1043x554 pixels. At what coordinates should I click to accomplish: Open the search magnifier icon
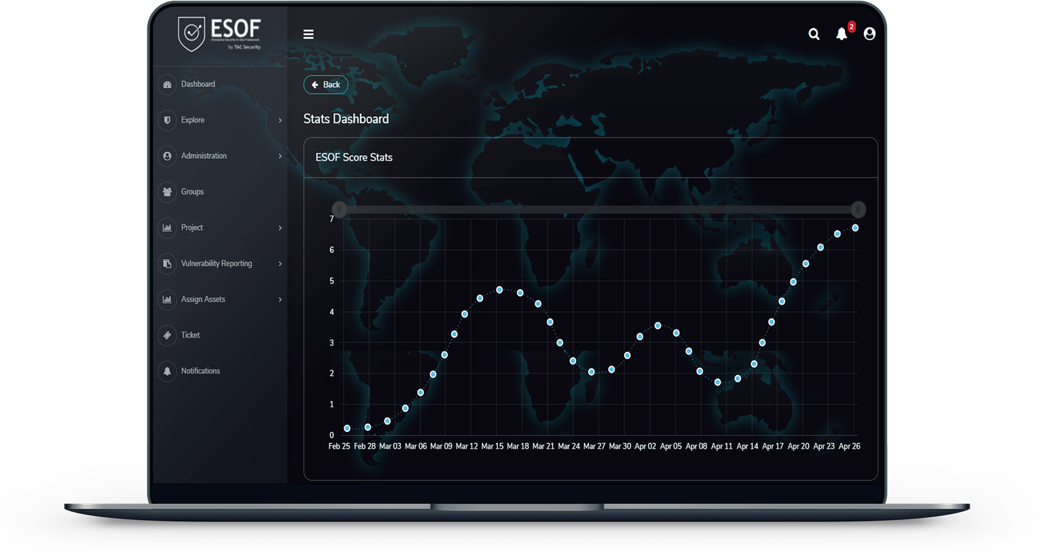click(814, 34)
